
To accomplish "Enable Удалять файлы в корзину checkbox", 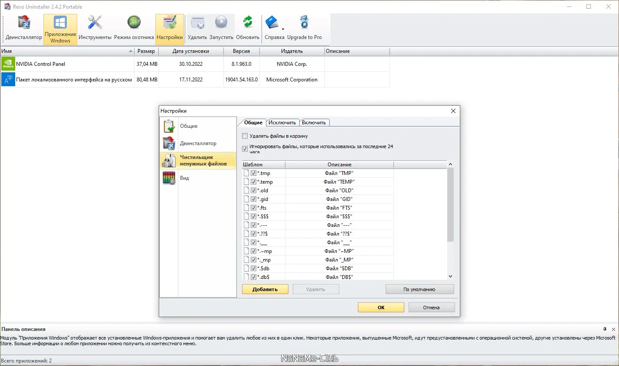I will (x=245, y=136).
